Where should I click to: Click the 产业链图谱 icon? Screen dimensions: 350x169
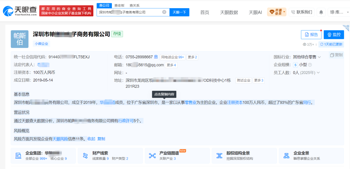click(x=152, y=156)
